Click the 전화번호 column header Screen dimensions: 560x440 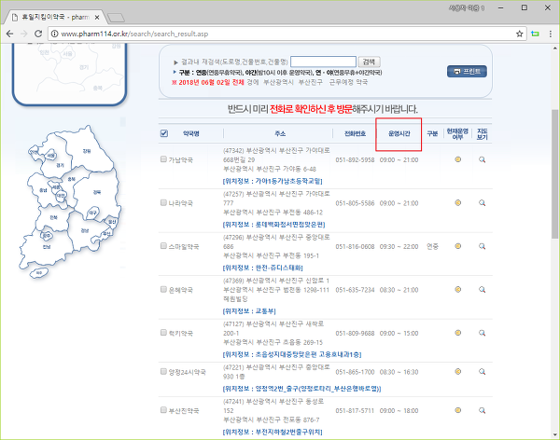point(355,133)
